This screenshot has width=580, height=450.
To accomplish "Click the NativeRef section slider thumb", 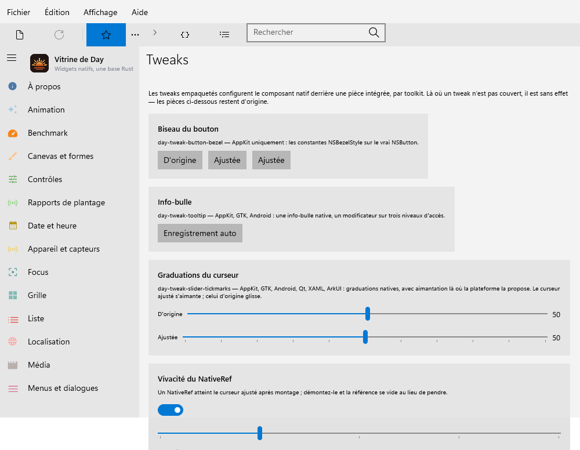I will [x=260, y=433].
